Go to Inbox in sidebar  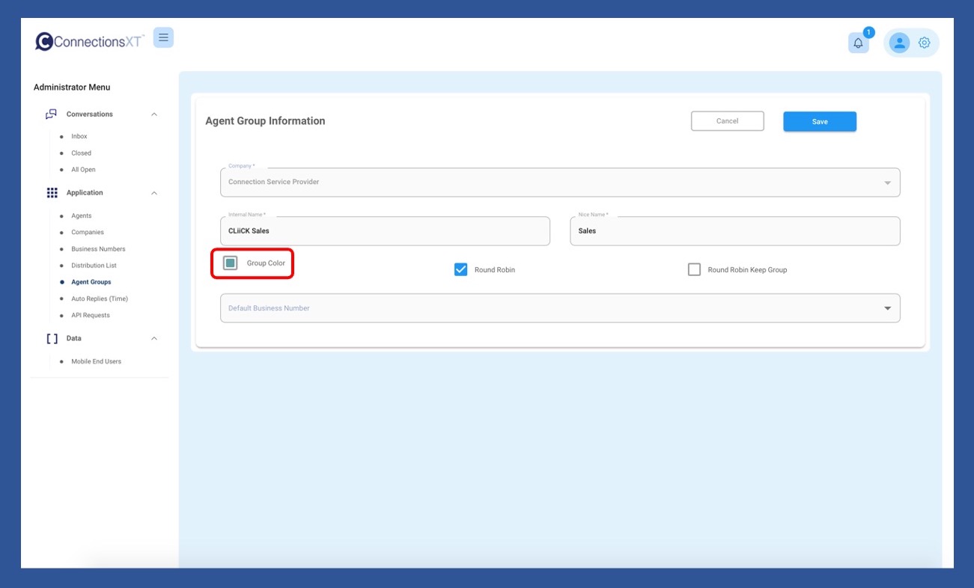tap(79, 137)
